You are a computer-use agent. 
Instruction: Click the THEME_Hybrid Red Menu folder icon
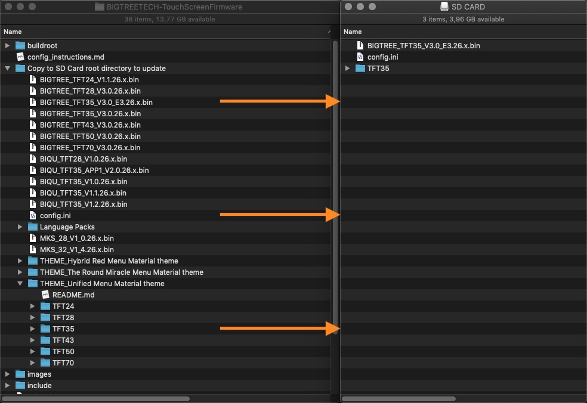[x=33, y=261]
